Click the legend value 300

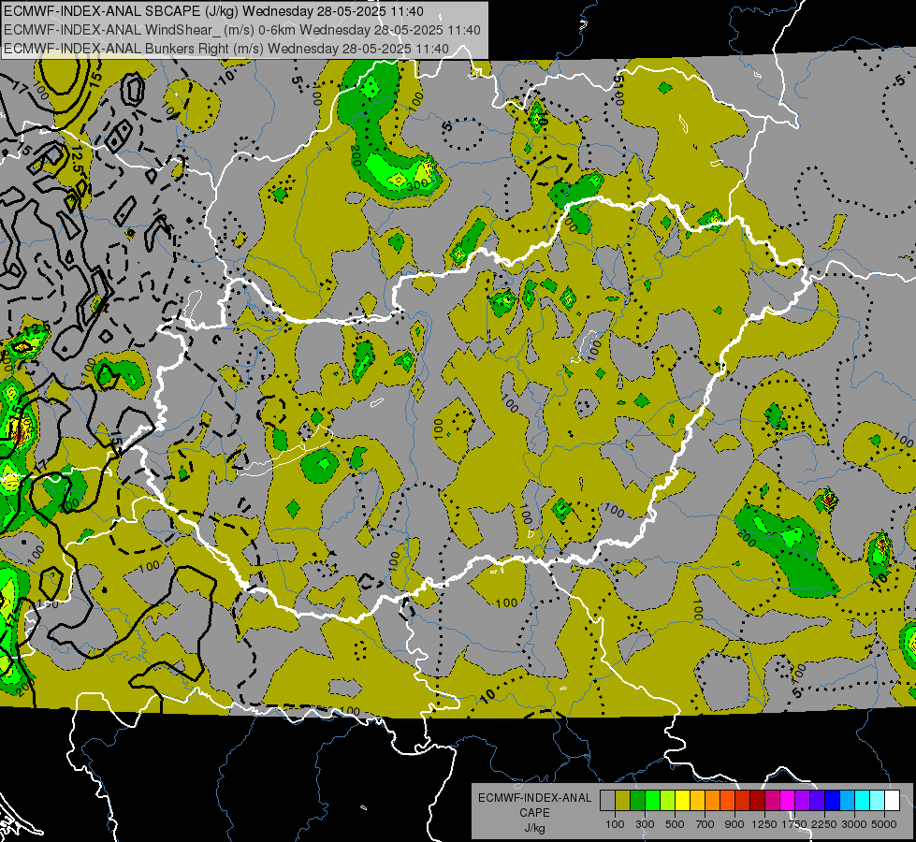coord(645,824)
